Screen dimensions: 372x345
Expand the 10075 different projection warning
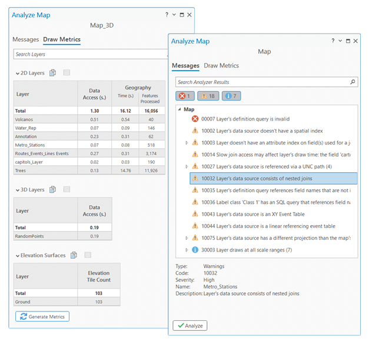[187, 238]
